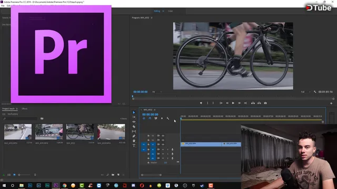Toggle track targeting for A2
Image resolution: width=337 pixels, height=189 pixels.
pyautogui.click(x=153, y=154)
